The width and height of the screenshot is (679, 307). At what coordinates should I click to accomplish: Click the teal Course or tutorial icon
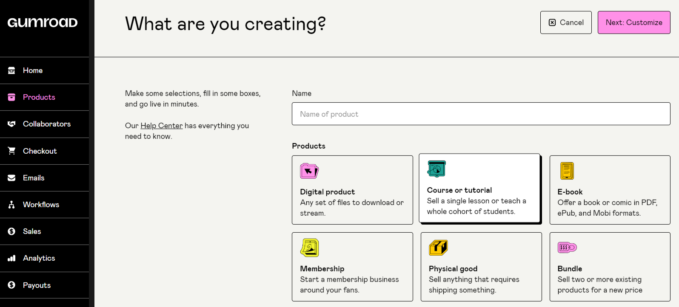436,169
